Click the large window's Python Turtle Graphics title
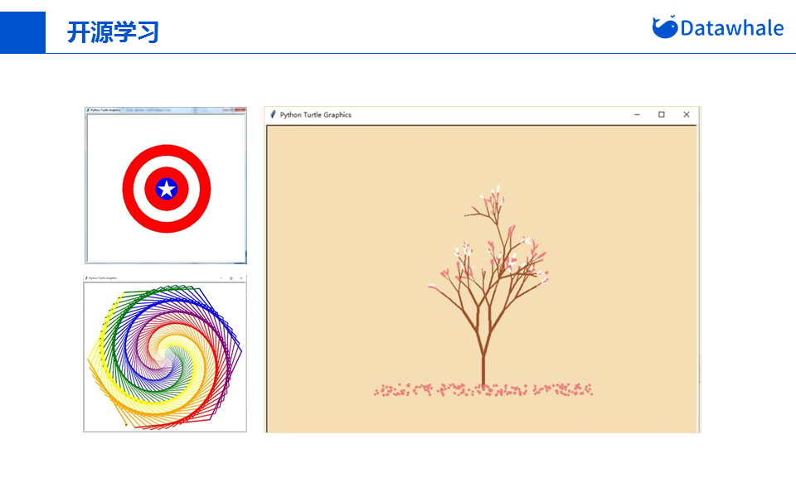 coord(315,114)
